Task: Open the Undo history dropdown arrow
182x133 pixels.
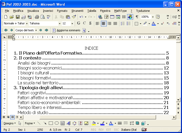Action: pyautogui.click(x=85, y=17)
